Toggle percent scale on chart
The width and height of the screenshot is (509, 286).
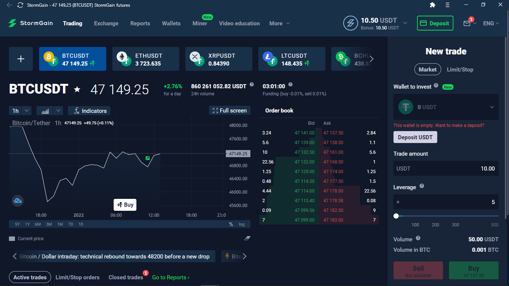(231, 224)
